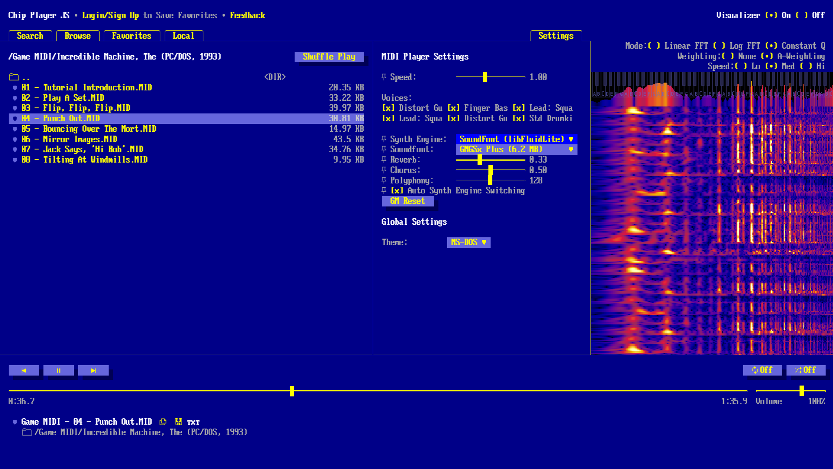
Task: Open the Soundfont GMGSx Plus dropdown
Action: pyautogui.click(x=516, y=150)
